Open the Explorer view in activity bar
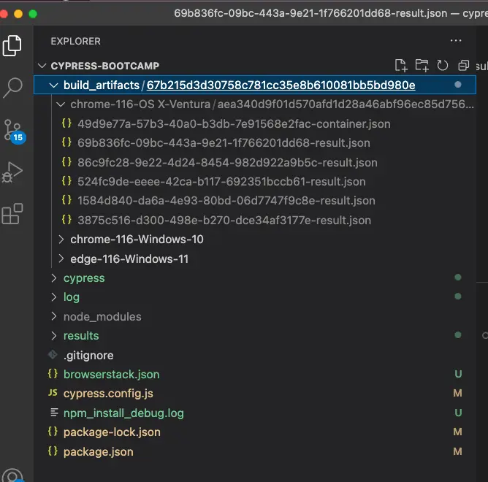The width and height of the screenshot is (488, 482). [x=12, y=45]
